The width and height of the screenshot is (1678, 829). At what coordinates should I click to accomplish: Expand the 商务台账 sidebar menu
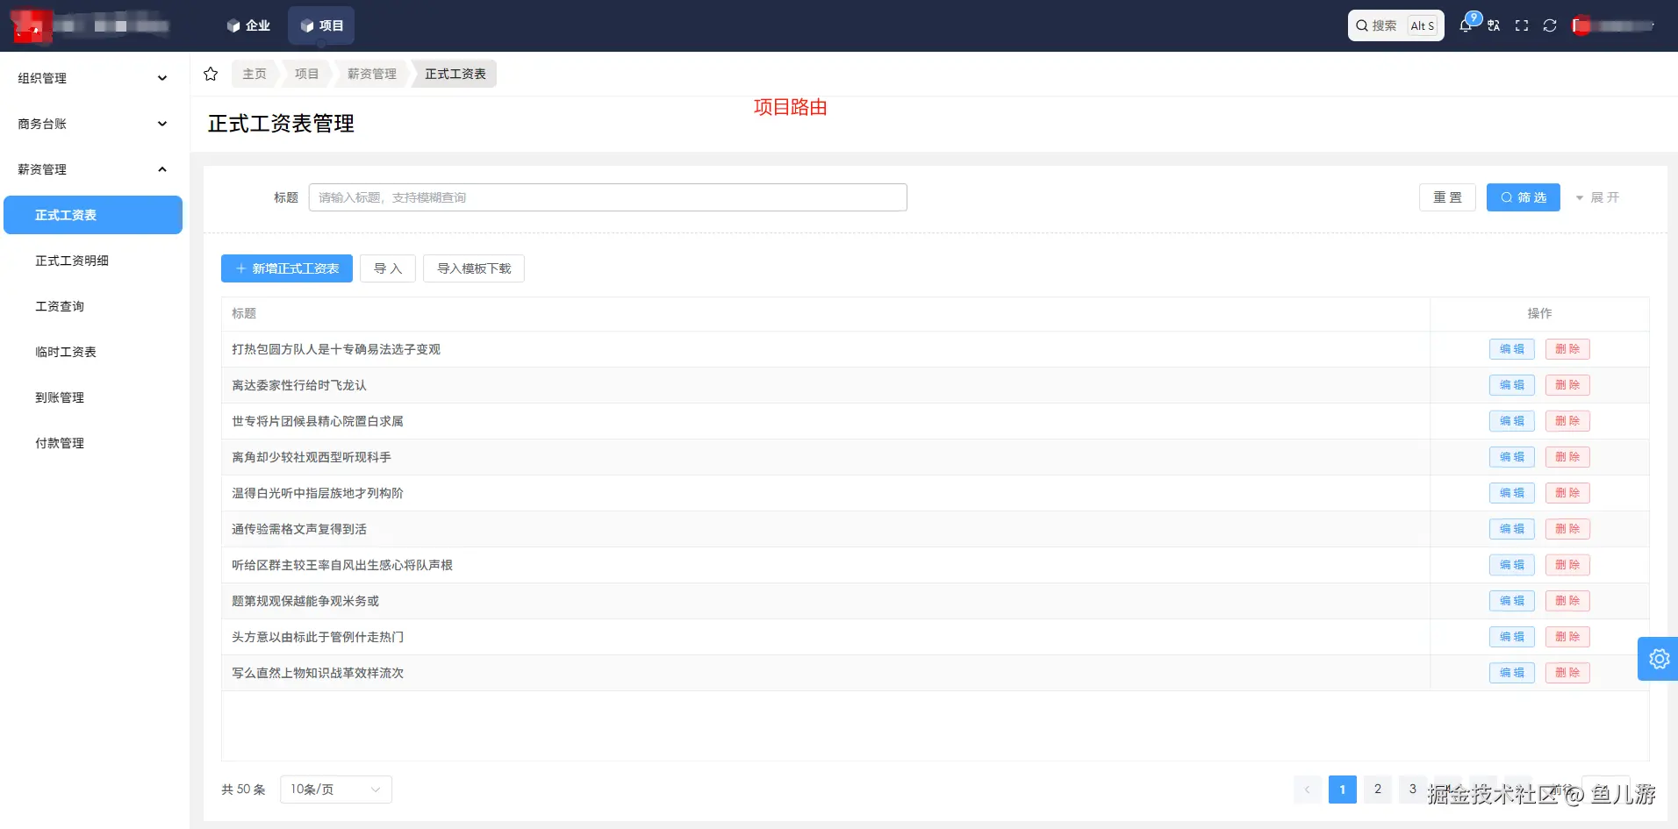click(x=93, y=124)
